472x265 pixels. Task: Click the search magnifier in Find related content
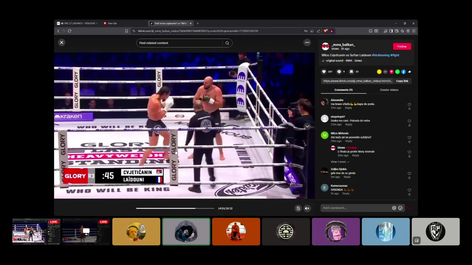pyautogui.click(x=227, y=43)
